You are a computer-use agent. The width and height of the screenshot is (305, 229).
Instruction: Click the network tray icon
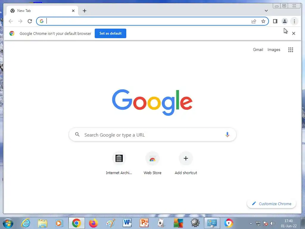click(258, 223)
